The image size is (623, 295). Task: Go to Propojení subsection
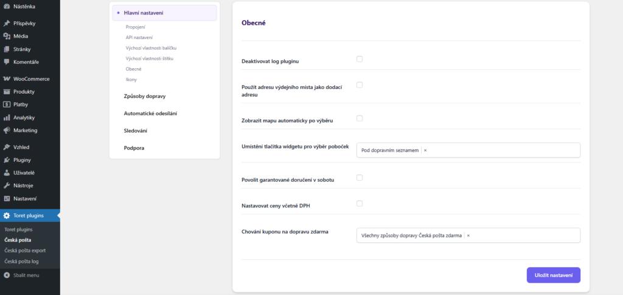click(x=136, y=27)
